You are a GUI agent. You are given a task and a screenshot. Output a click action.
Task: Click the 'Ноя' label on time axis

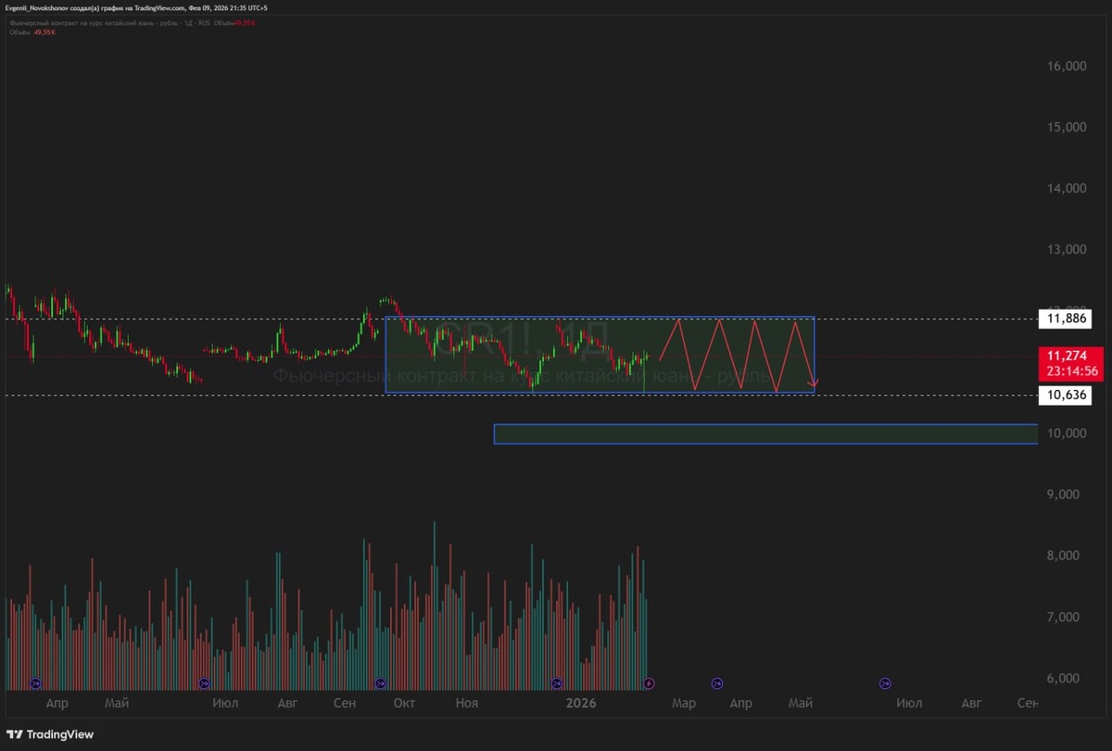click(466, 704)
